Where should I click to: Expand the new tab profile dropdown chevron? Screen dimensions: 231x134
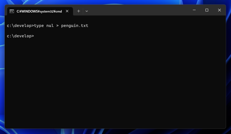(x=87, y=11)
